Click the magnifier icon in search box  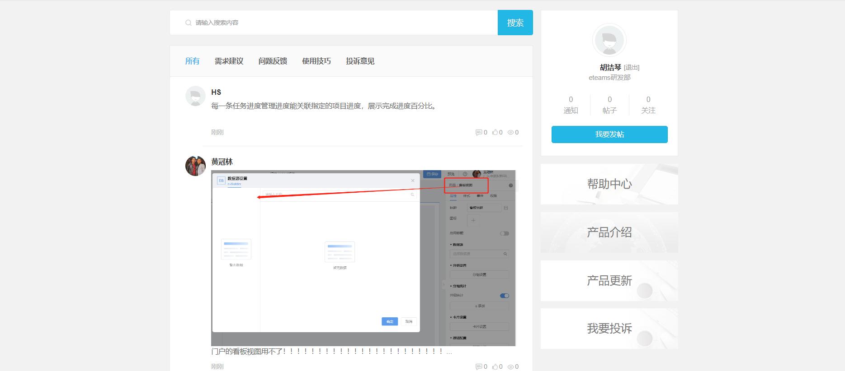click(x=189, y=23)
